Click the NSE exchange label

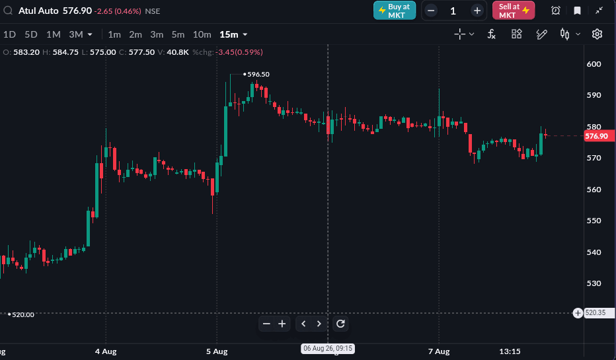point(153,11)
